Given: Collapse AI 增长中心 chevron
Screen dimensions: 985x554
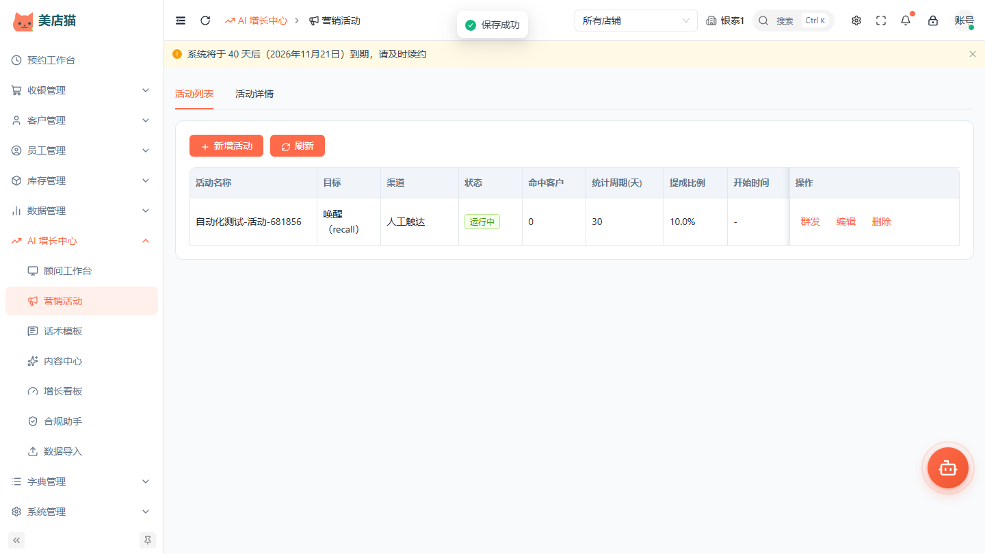Looking at the screenshot, I should coord(145,241).
